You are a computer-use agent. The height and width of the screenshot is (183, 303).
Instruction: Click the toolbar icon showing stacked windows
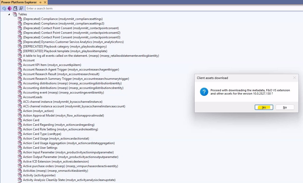(x=15, y=8)
